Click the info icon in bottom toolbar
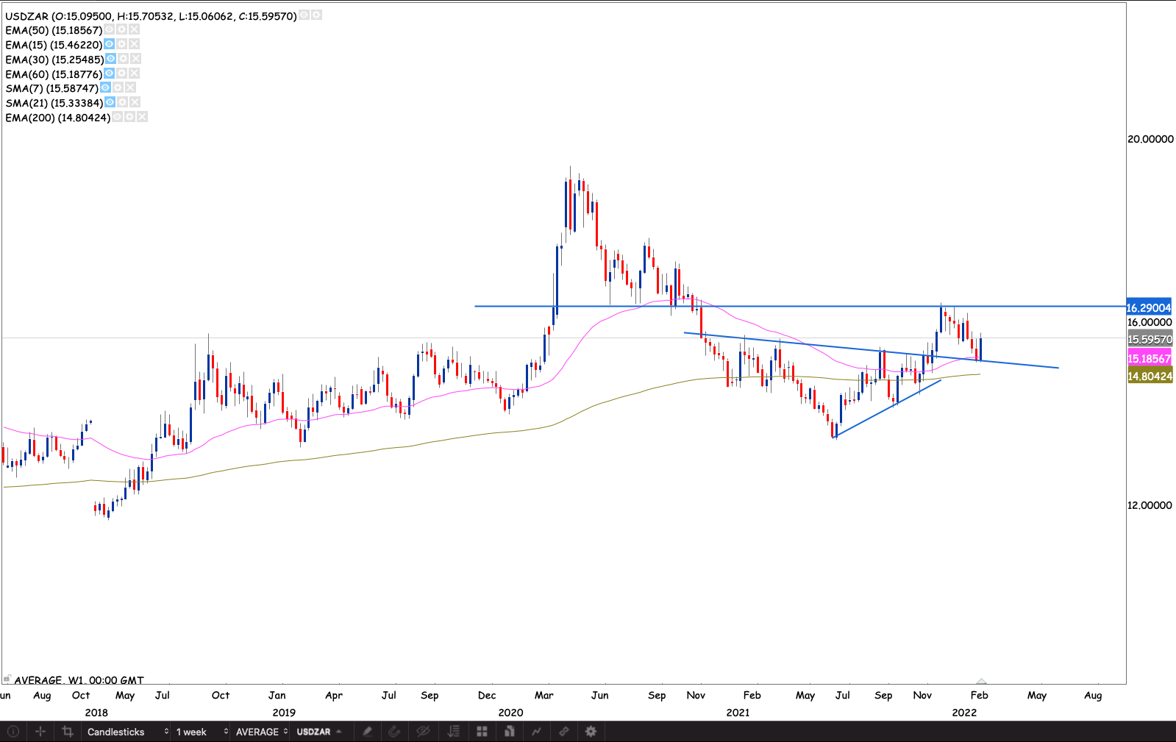 click(x=13, y=732)
